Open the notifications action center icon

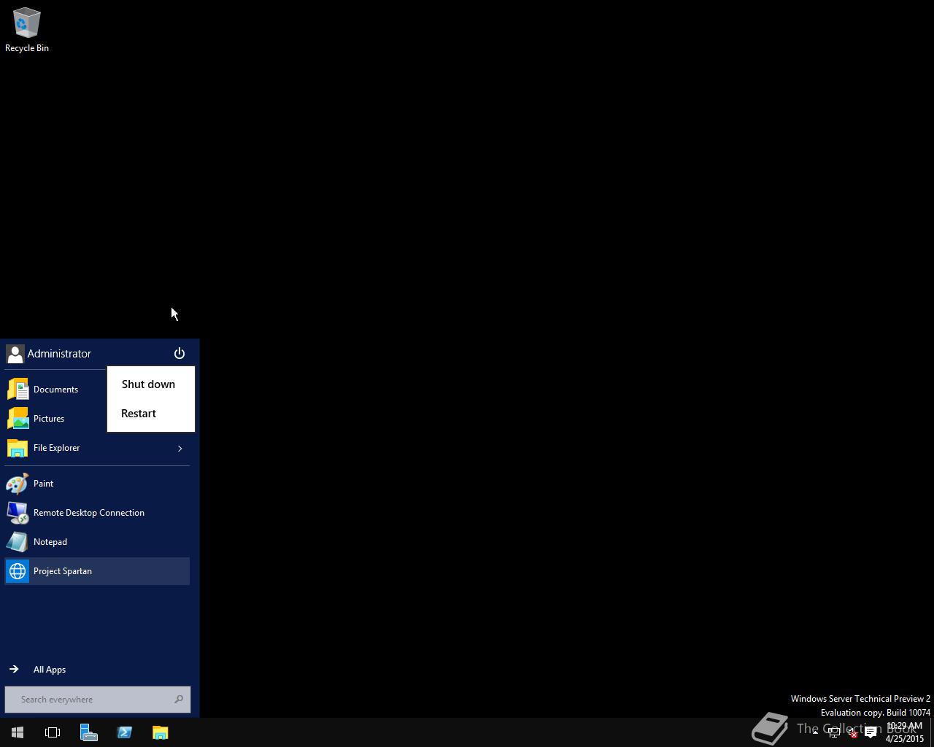tap(871, 732)
